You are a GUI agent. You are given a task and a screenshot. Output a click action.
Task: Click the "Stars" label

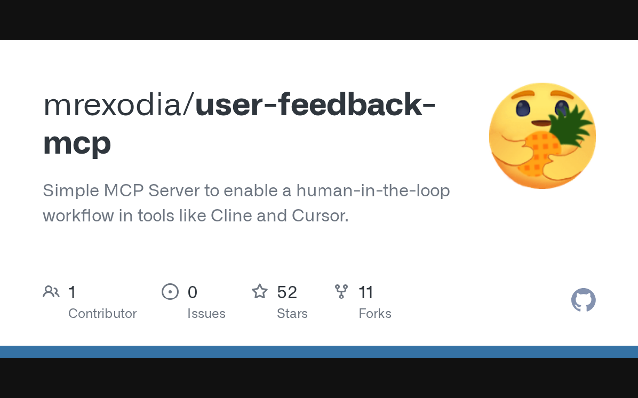(x=292, y=313)
